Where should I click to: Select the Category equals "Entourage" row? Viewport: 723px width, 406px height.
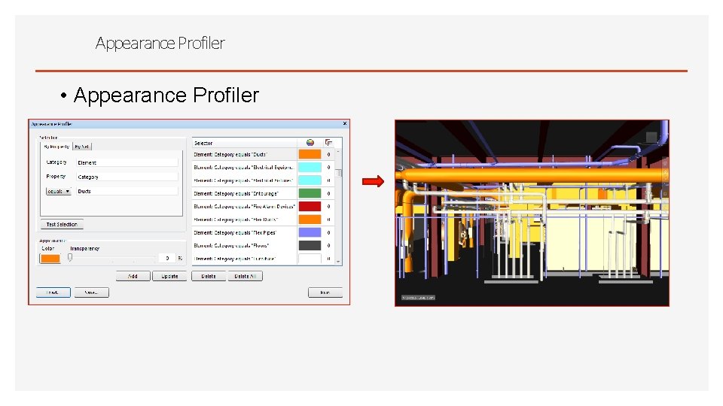click(x=264, y=193)
